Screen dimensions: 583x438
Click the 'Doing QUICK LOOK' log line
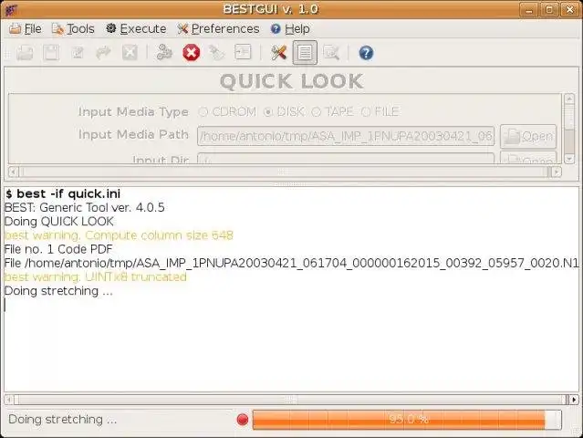point(59,222)
